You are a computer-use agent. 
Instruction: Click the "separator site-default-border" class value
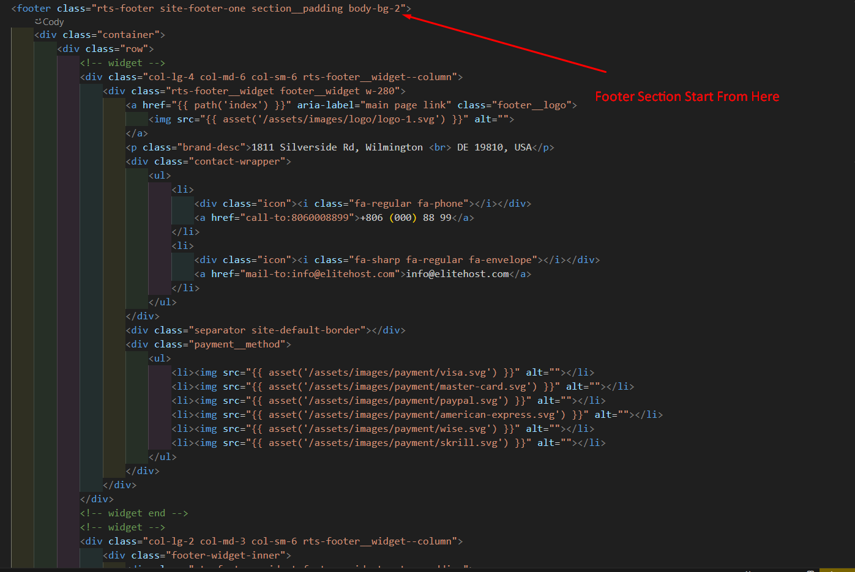280,330
